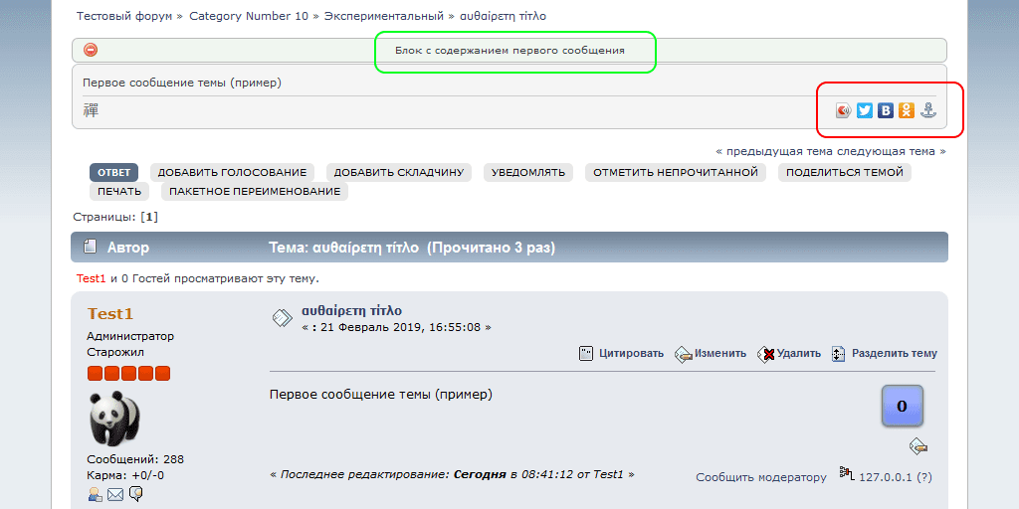The height and width of the screenshot is (509, 1019).
Task: Click Цитировать to quote the post
Action: (x=622, y=353)
